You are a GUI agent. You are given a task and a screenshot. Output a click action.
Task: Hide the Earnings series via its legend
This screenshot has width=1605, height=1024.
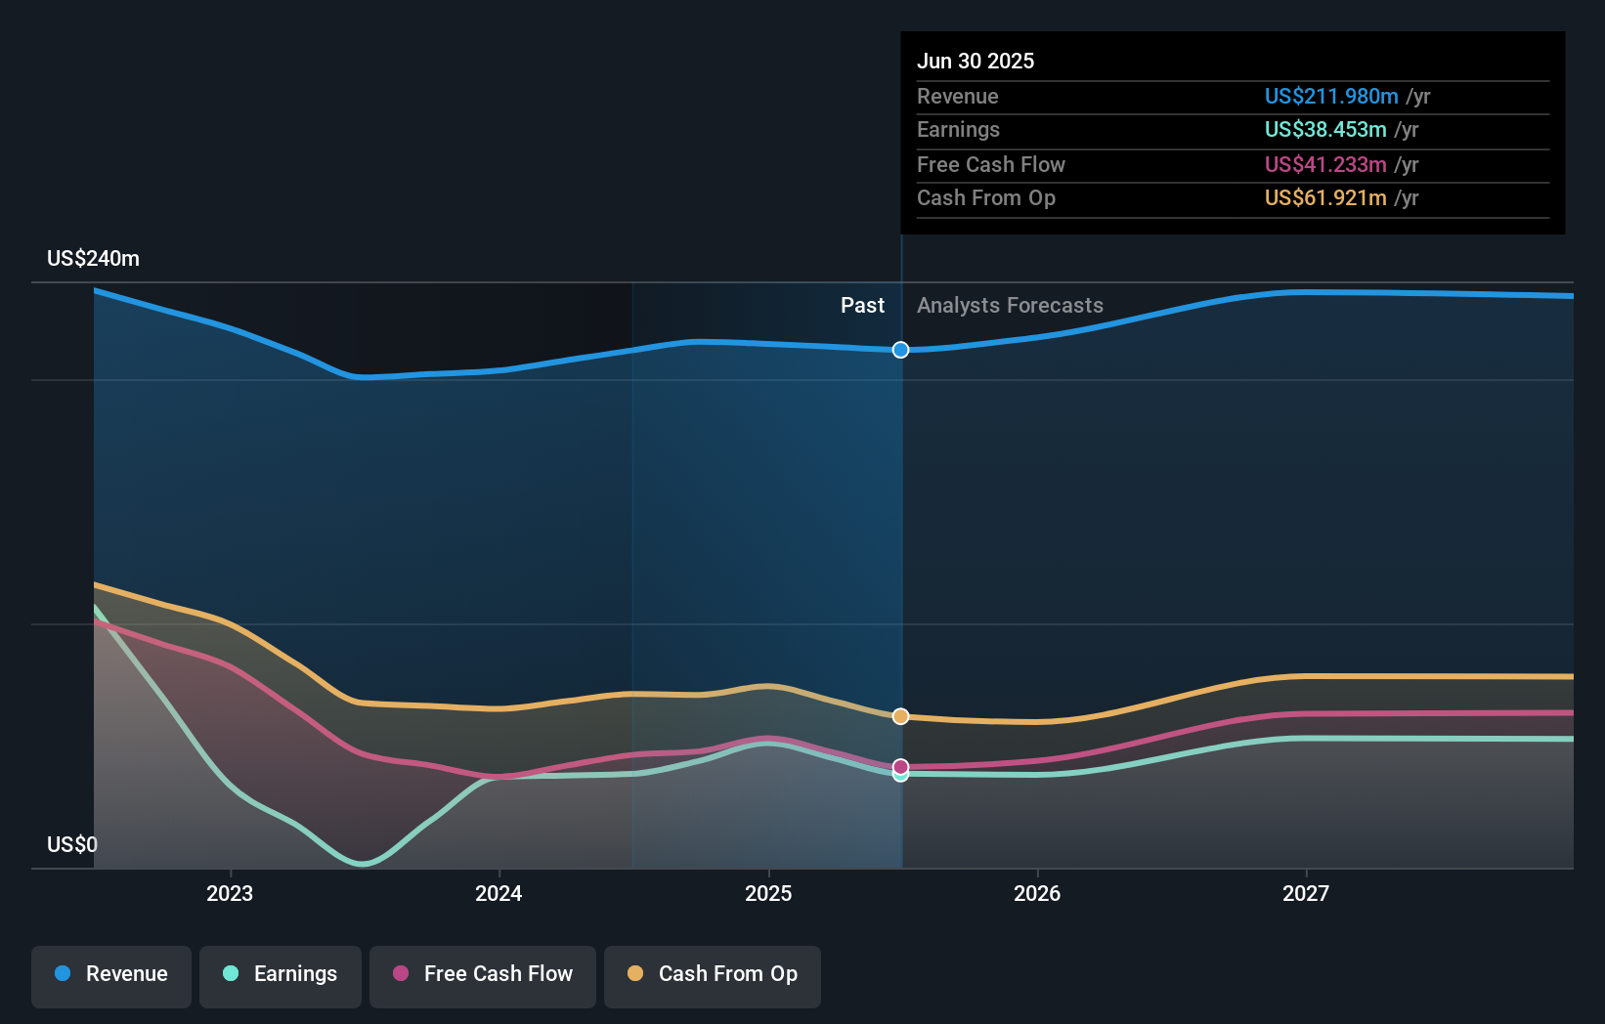pyautogui.click(x=280, y=974)
